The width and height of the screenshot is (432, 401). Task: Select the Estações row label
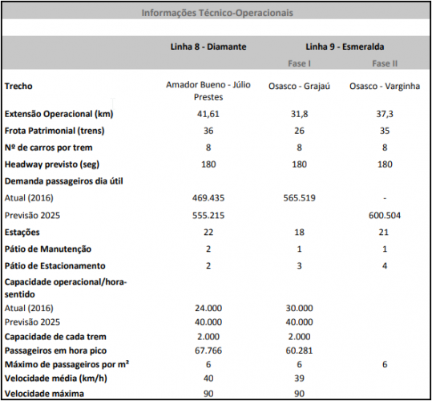tap(22, 232)
